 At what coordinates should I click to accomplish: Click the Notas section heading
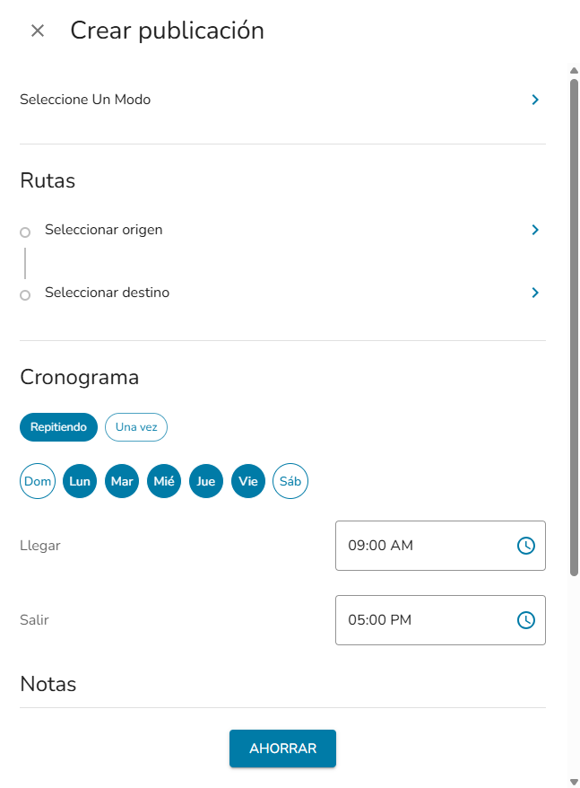tap(48, 684)
